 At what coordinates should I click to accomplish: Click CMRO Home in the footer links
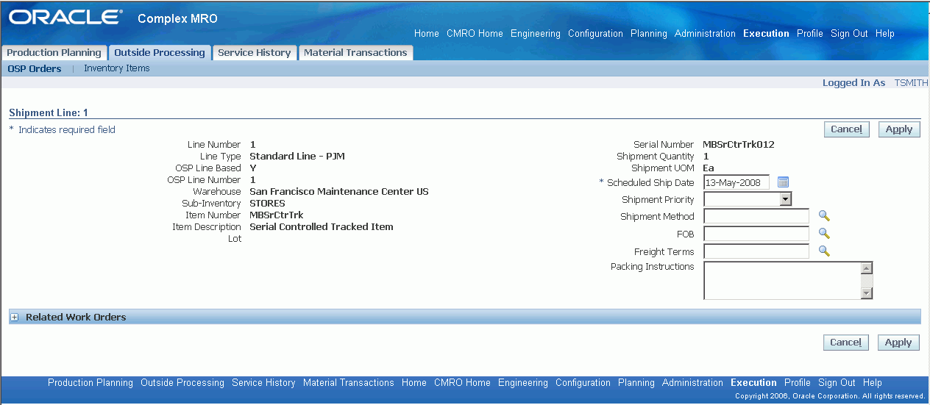tap(462, 383)
